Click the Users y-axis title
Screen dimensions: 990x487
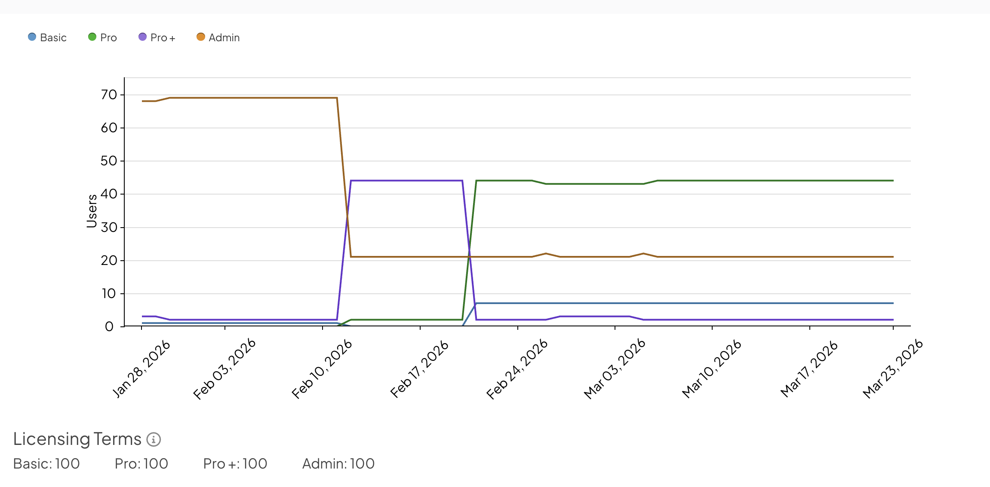tap(92, 210)
